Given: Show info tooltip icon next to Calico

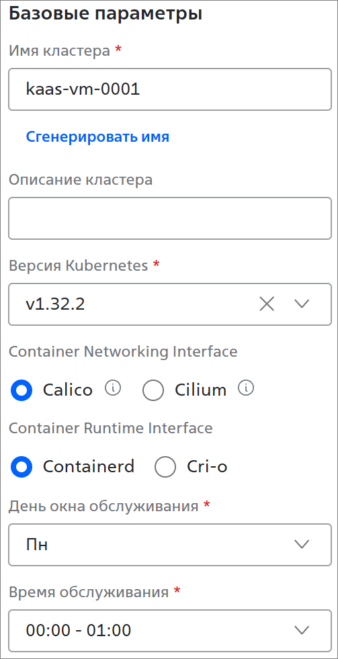Looking at the screenshot, I should click(x=113, y=388).
